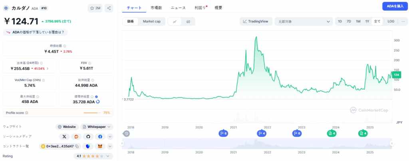Toggle the LOG scale
The image size is (409, 161).
[391, 22]
